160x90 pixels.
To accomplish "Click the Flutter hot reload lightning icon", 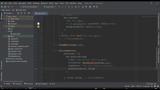I will [x=69, y=7].
